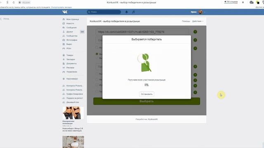The image size is (264, 148).
Task: Expand profile menu arrow beside the avatar
Action: [205, 12]
